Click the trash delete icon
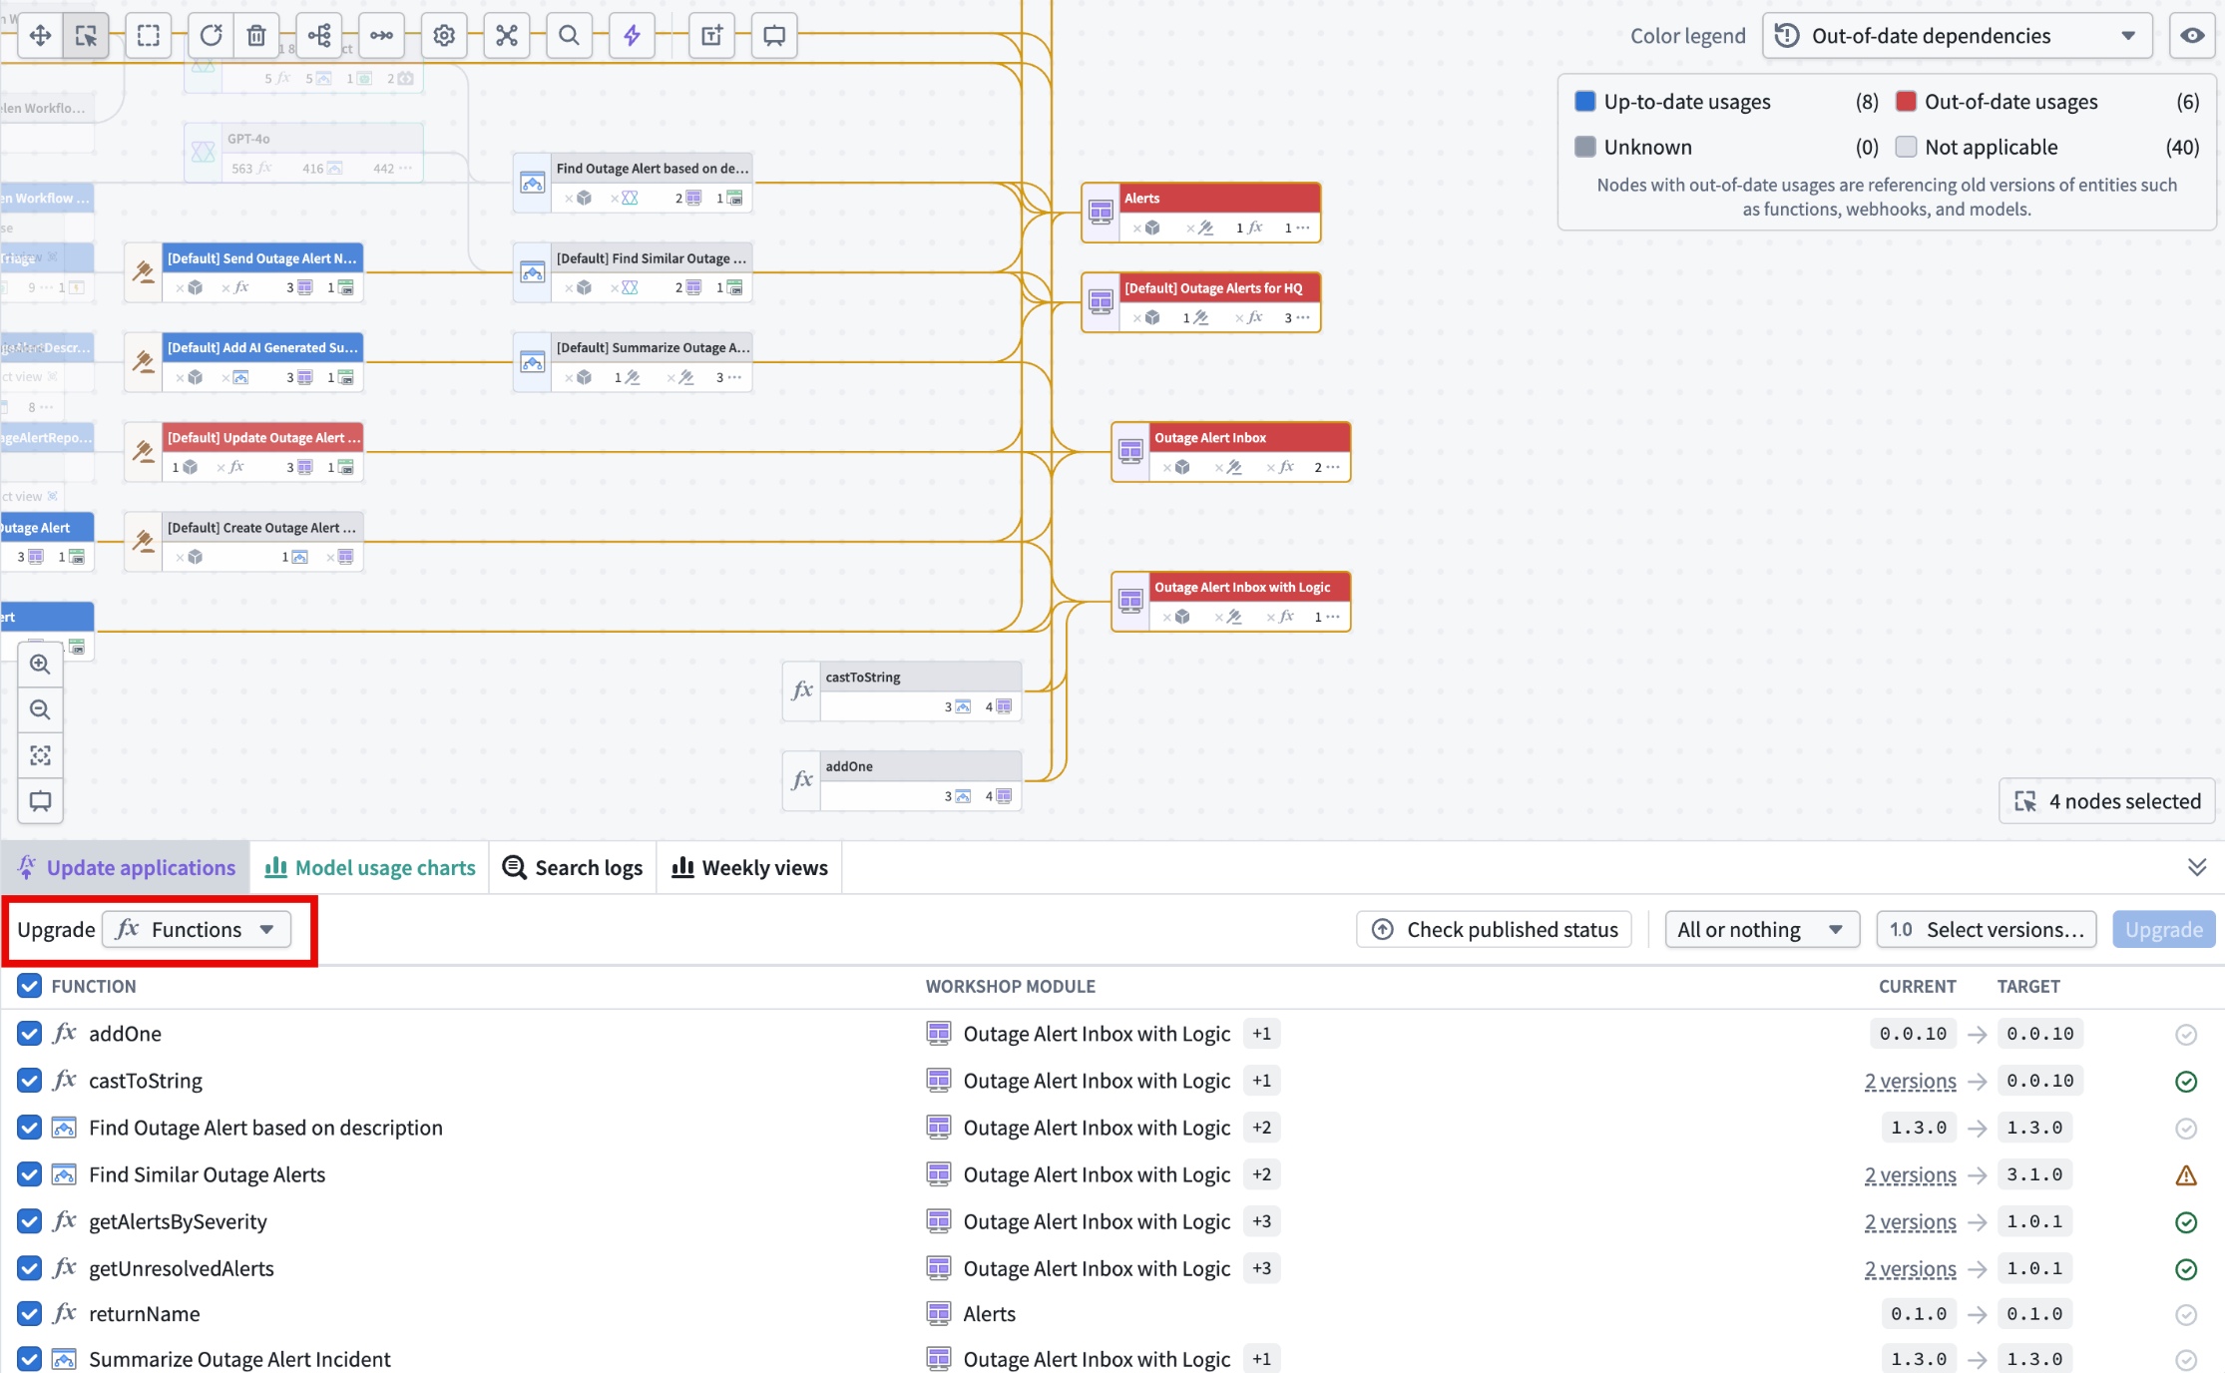 tap(256, 36)
